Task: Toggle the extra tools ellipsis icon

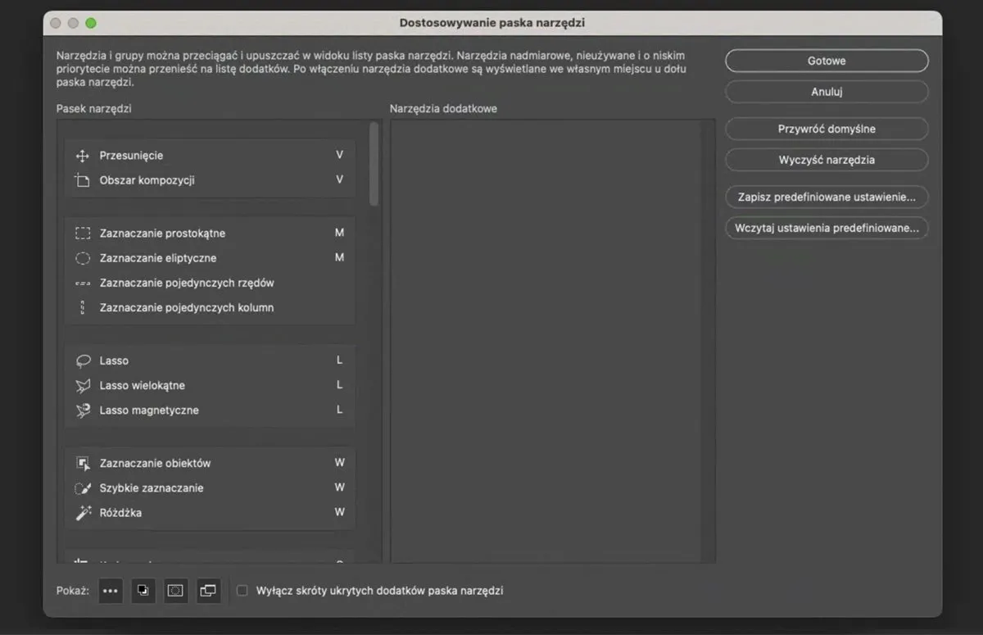Action: (110, 590)
